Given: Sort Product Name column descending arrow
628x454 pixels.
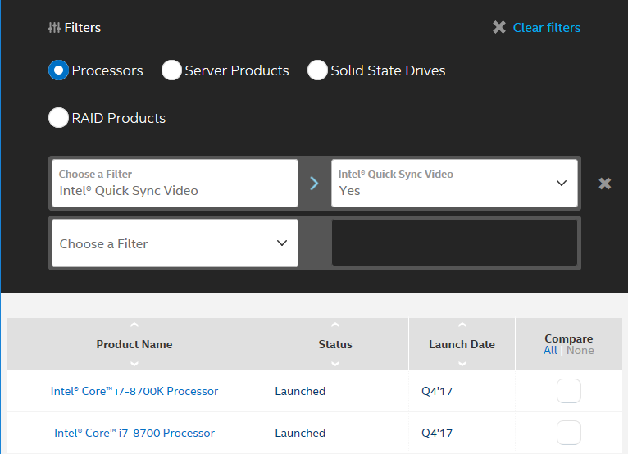Looking at the screenshot, I should point(134,363).
